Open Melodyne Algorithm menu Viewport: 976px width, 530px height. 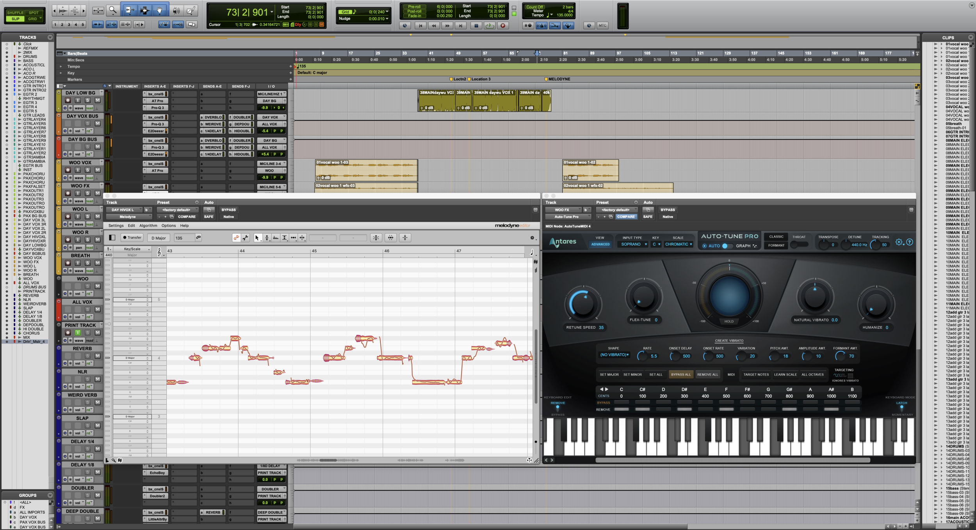pos(148,226)
